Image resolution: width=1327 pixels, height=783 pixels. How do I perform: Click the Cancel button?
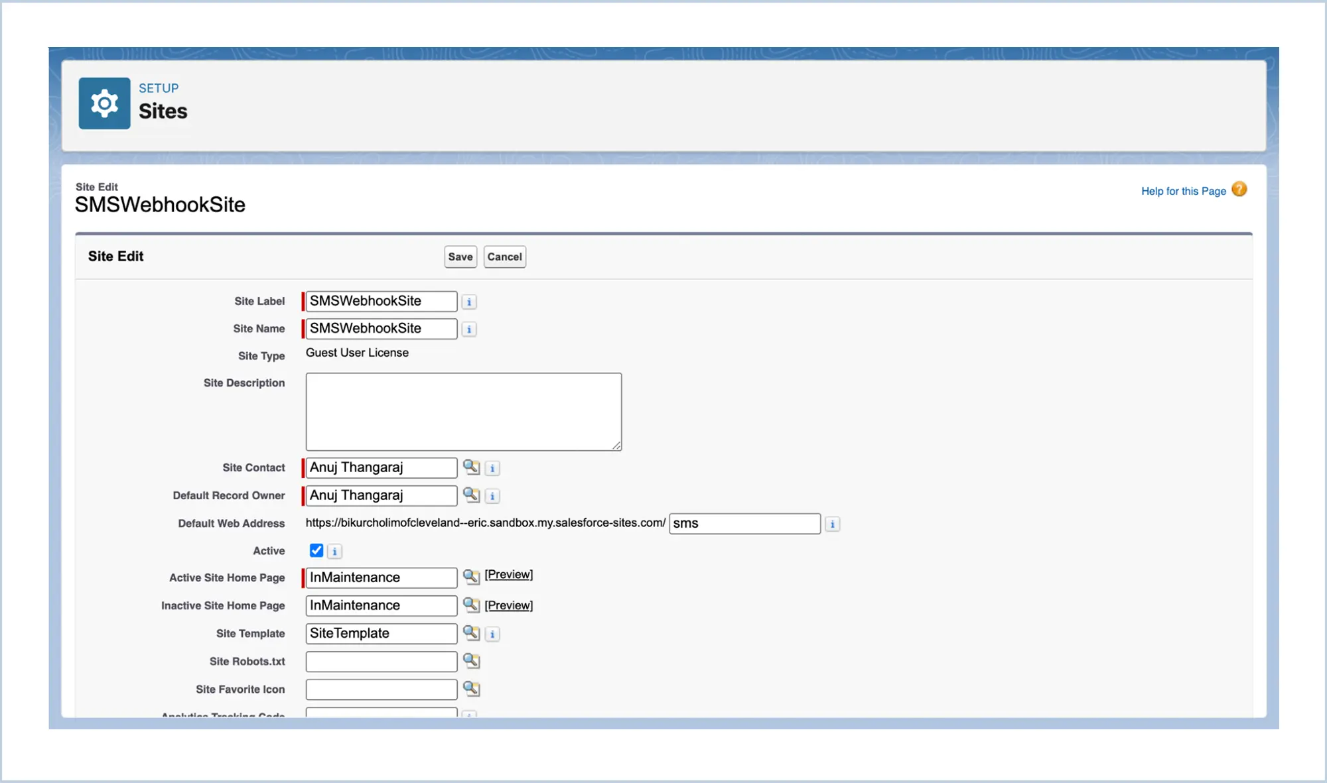point(504,257)
